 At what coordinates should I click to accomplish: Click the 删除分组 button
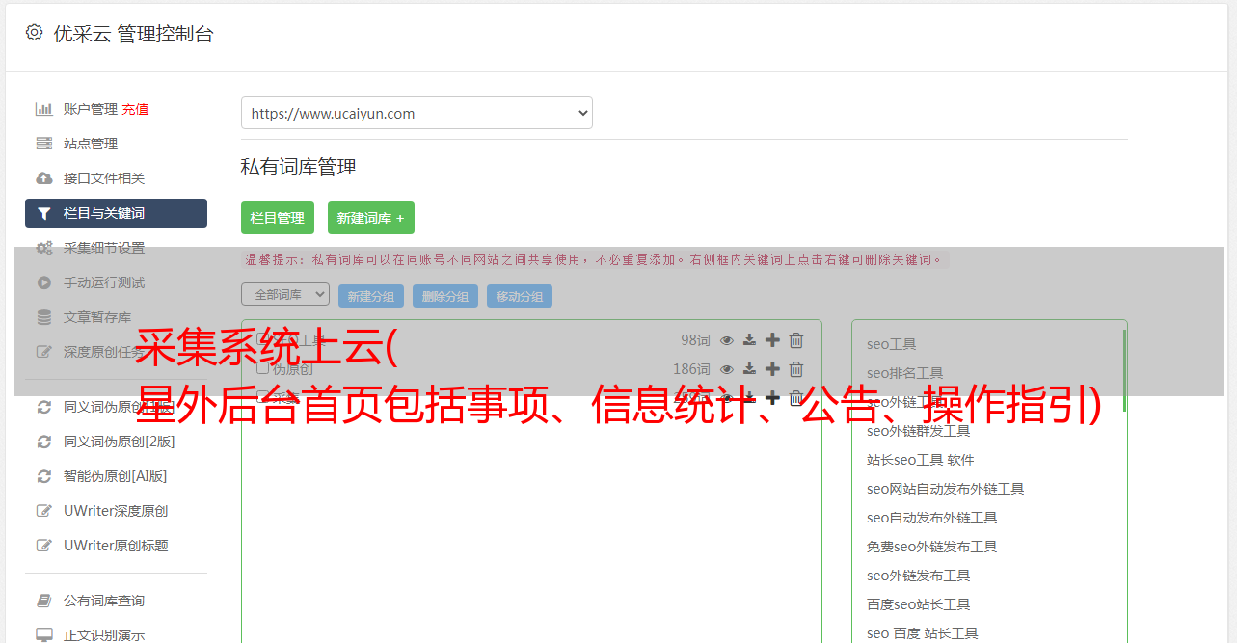click(445, 296)
